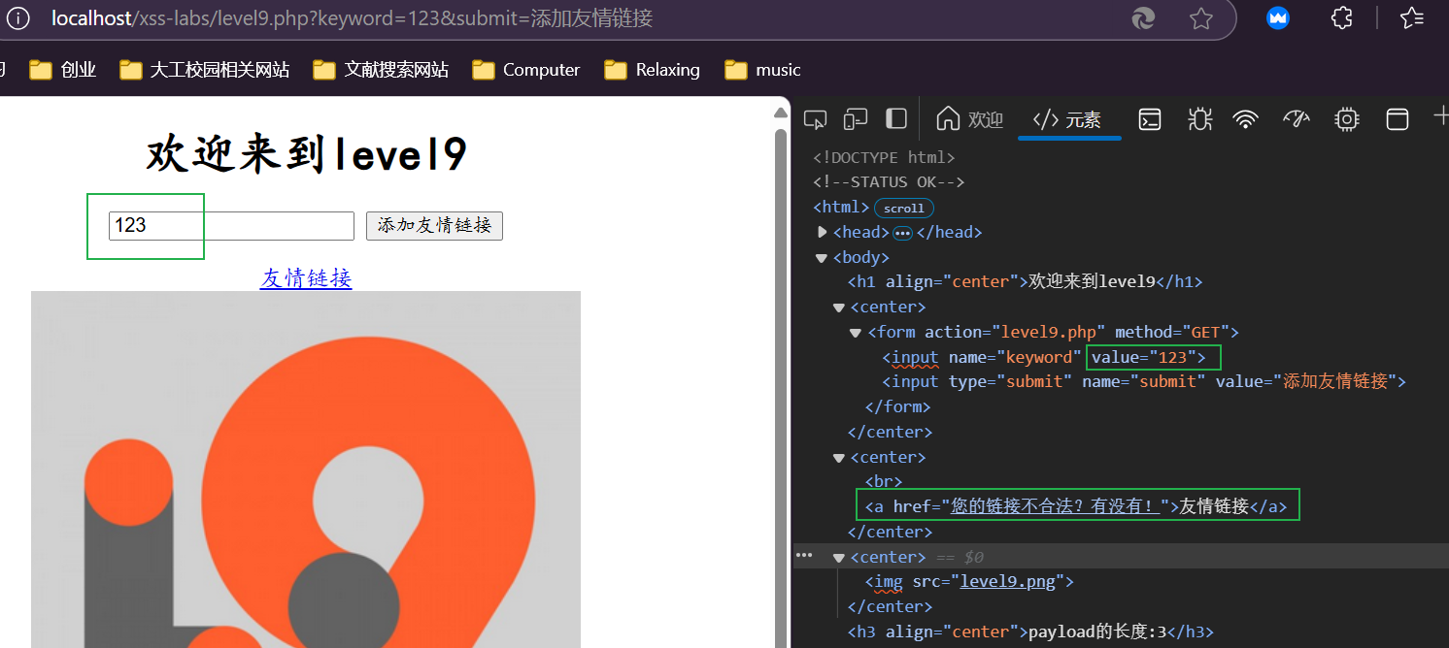This screenshot has width=1449, height=648.
Task: Collapse the first center element node
Action: (839, 308)
